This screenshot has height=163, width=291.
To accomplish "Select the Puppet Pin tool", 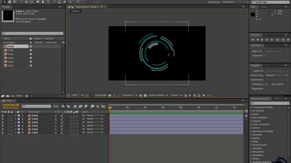I will coord(78,2).
